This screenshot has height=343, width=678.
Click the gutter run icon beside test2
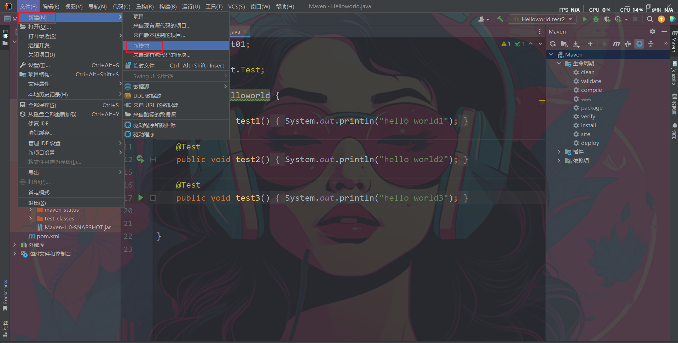(140, 159)
